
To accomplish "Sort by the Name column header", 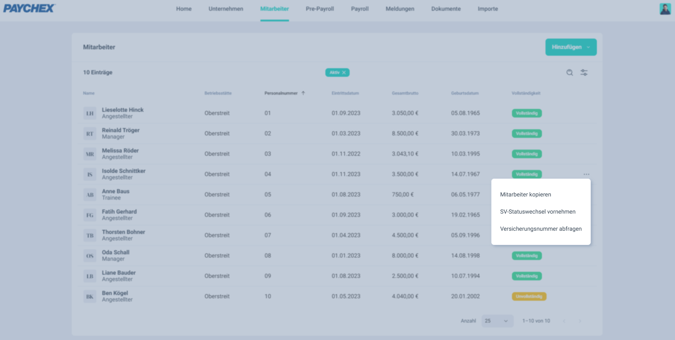I will [x=89, y=93].
